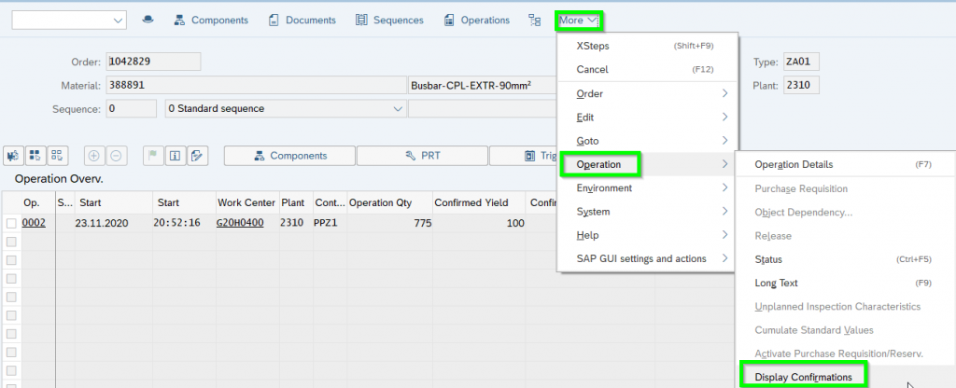
Task: Click the Select All icon above table
Action: pyautogui.click(x=35, y=156)
